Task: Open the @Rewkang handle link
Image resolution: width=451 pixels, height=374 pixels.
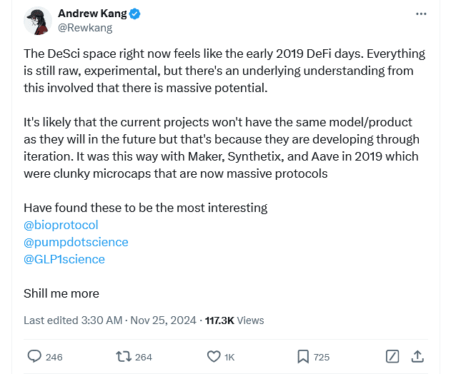Action: click(x=85, y=28)
